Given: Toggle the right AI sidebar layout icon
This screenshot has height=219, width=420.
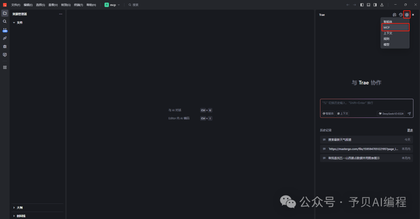Looking at the screenshot, I should coord(375,5).
